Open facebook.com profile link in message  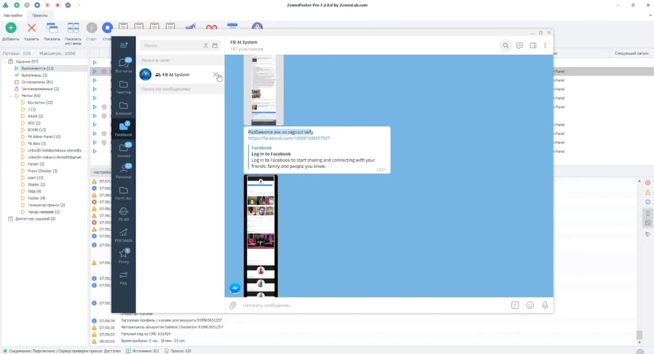click(x=289, y=138)
